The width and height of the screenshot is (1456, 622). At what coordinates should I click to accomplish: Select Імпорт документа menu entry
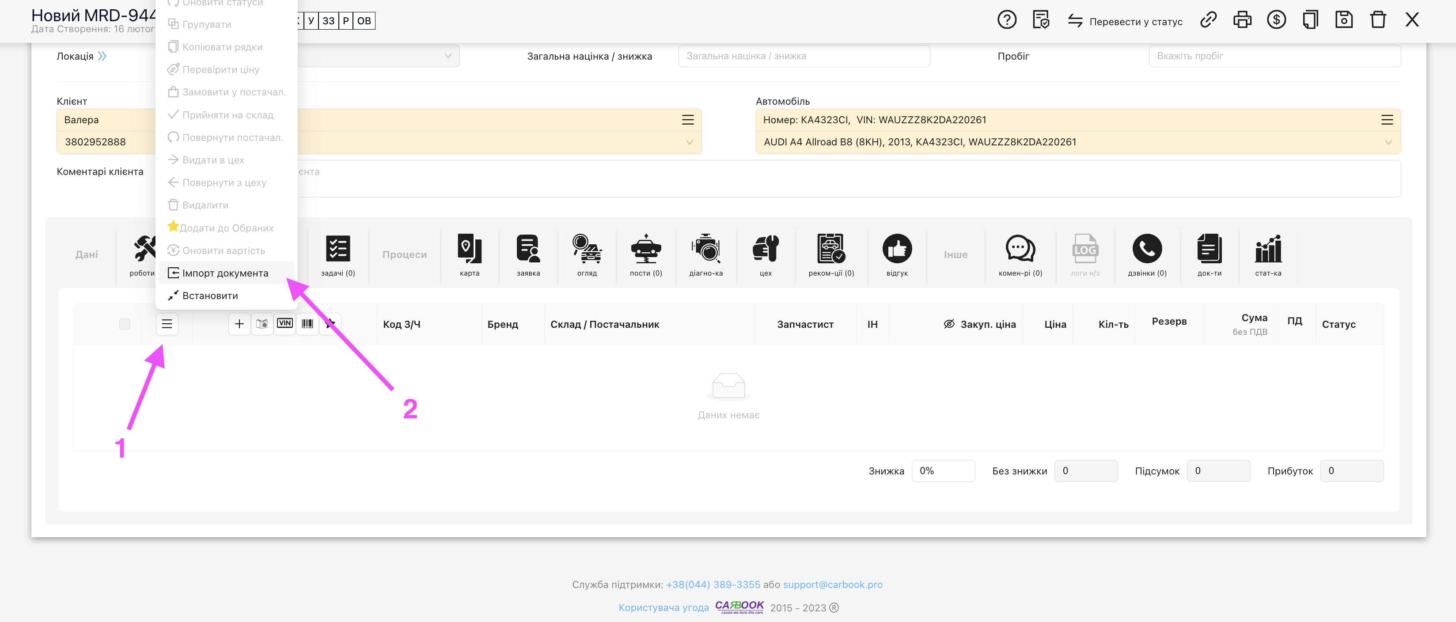pyautogui.click(x=225, y=273)
